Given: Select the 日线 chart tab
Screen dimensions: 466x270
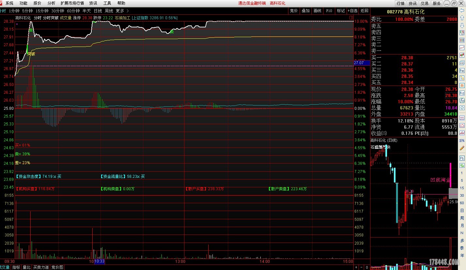Looking at the screenshot, I should (98, 11).
